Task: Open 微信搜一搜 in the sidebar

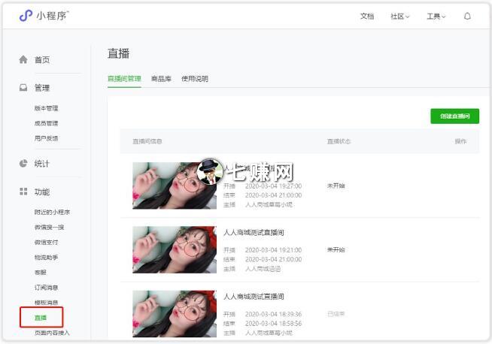Action: click(x=49, y=227)
